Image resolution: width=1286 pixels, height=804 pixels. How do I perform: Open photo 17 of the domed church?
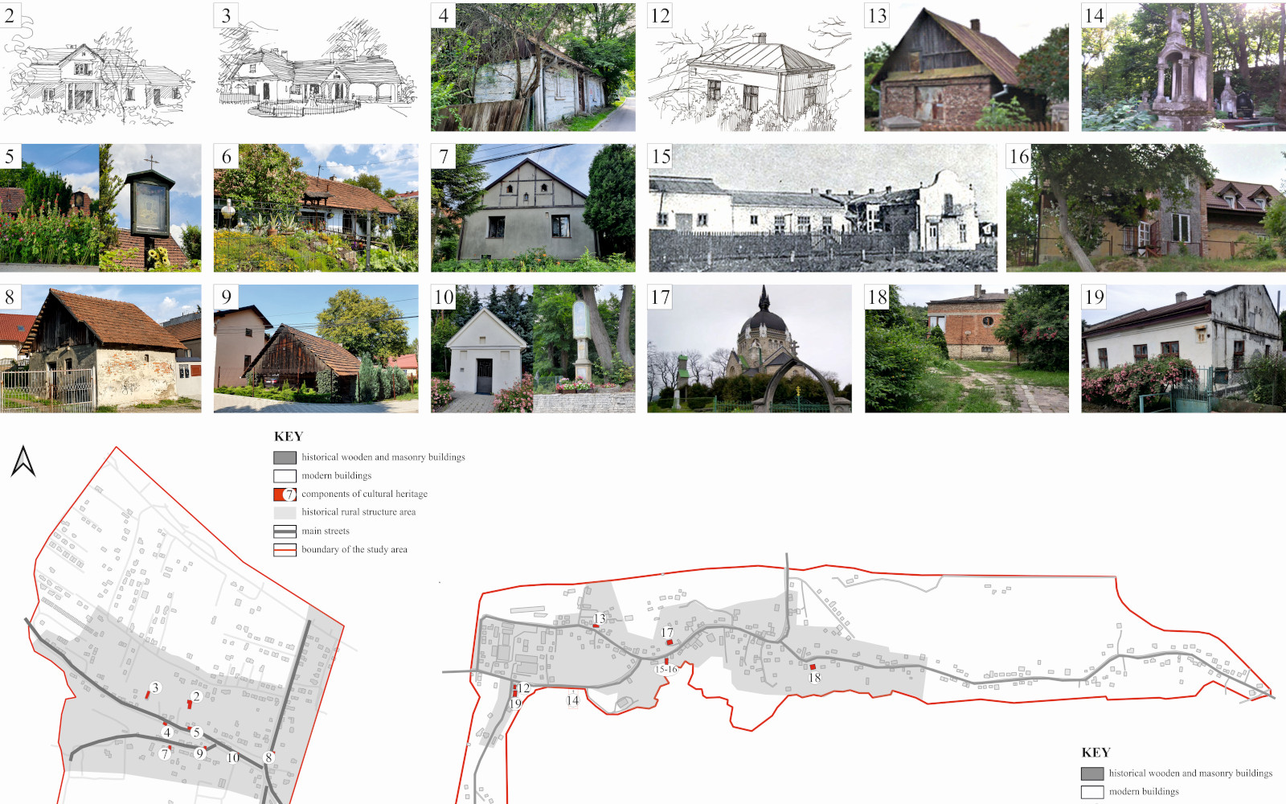(x=749, y=349)
